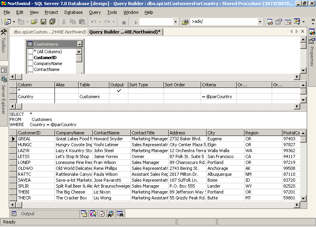Image resolution: width=316 pixels, height=227 pixels.
Task: Open the Tools menu
Action: click(x=112, y=12)
